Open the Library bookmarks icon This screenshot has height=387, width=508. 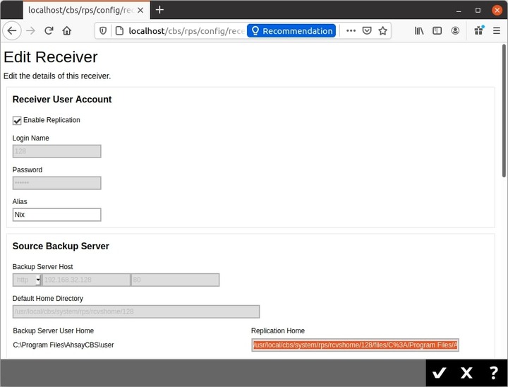[419, 31]
